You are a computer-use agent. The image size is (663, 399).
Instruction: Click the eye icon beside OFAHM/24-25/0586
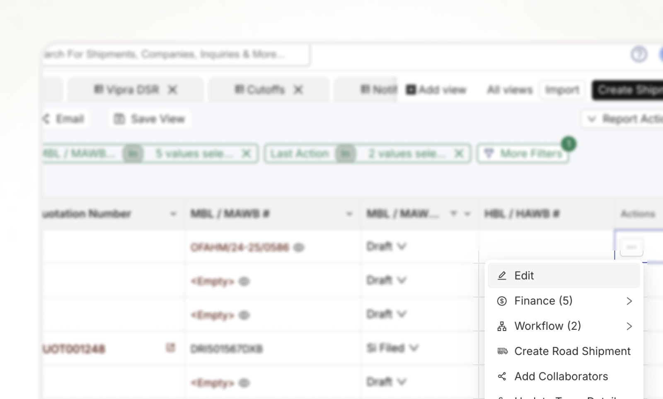pos(299,248)
